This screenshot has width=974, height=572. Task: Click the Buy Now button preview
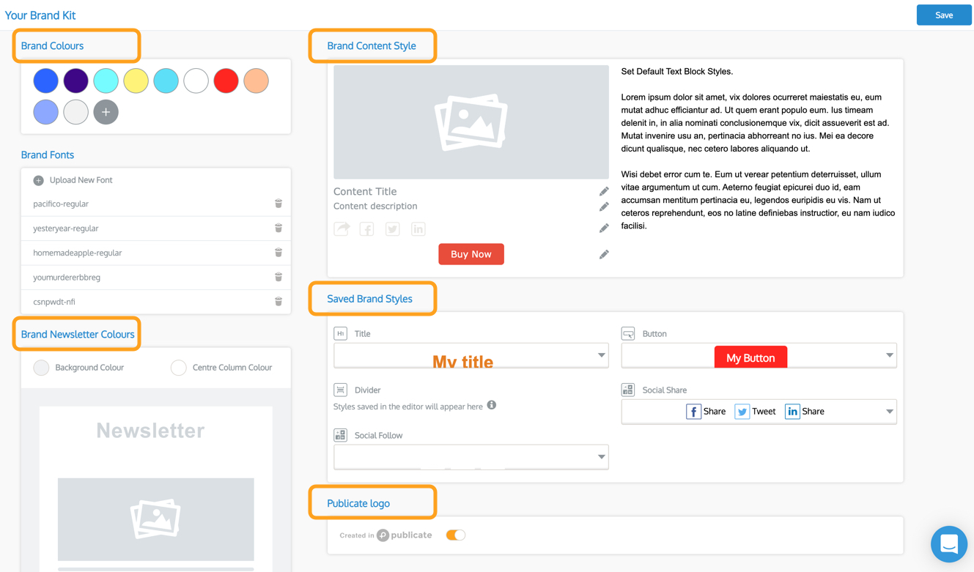(x=471, y=254)
